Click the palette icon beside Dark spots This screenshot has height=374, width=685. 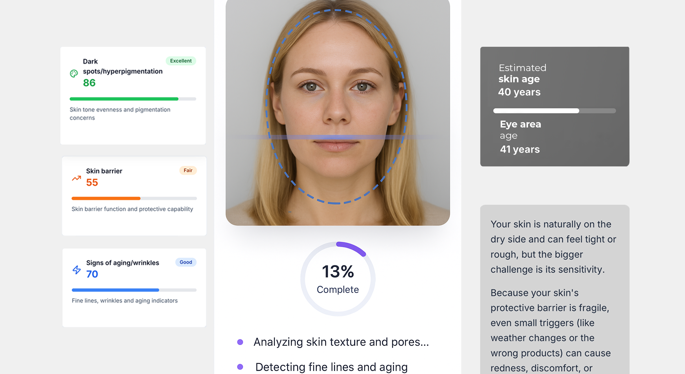pyautogui.click(x=74, y=74)
